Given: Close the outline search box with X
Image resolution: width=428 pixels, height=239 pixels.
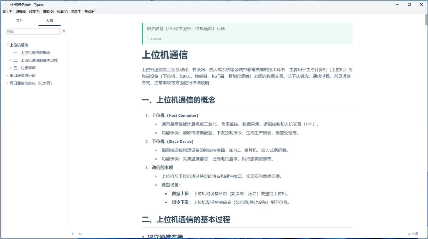Looking at the screenshot, I should [x=64, y=31].
